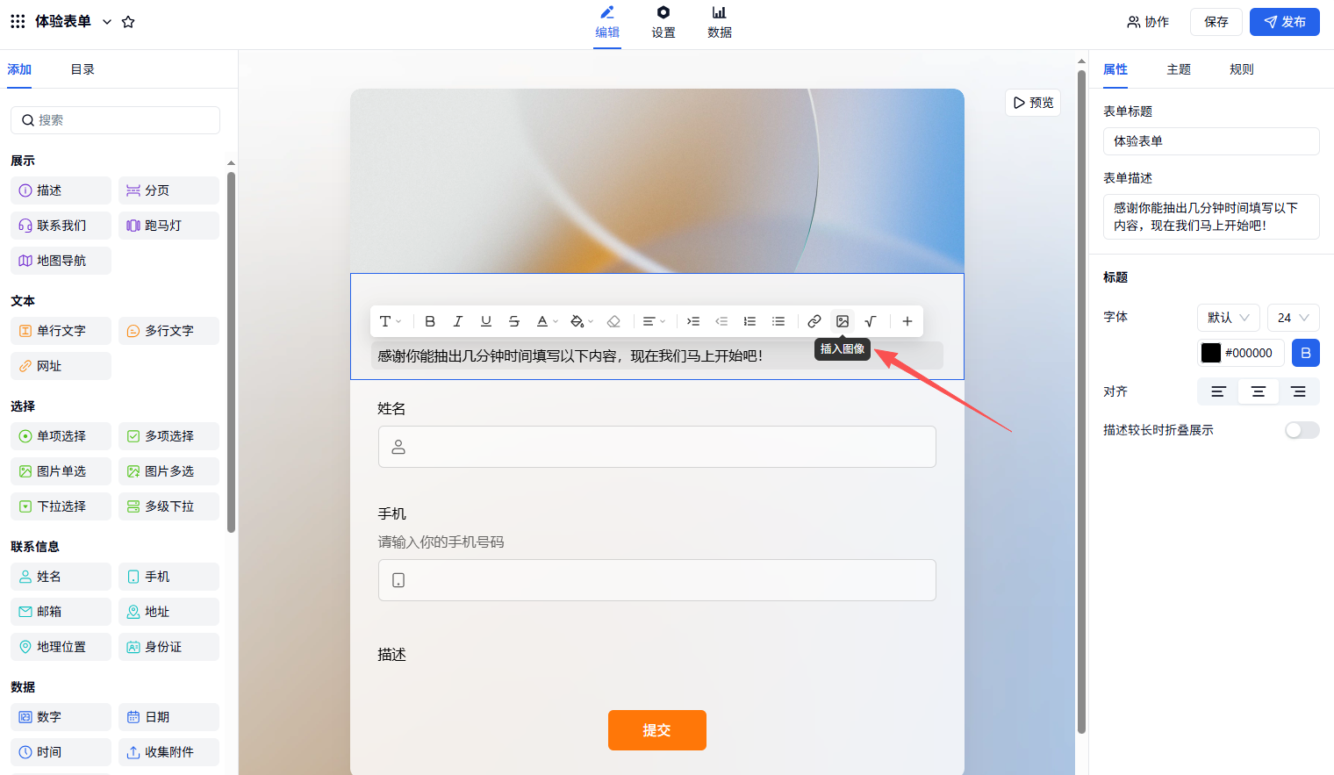Viewport: 1334px width, 775px height.
Task: Toggle the blue bold B button
Action: pyautogui.click(x=1305, y=353)
